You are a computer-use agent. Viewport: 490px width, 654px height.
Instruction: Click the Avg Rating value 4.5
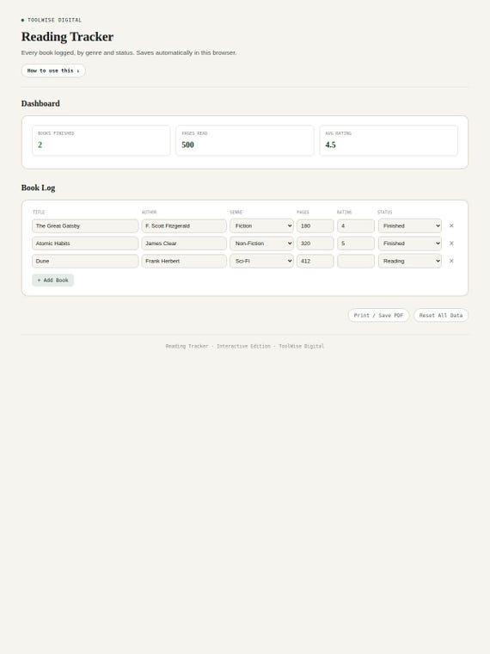[330, 145]
